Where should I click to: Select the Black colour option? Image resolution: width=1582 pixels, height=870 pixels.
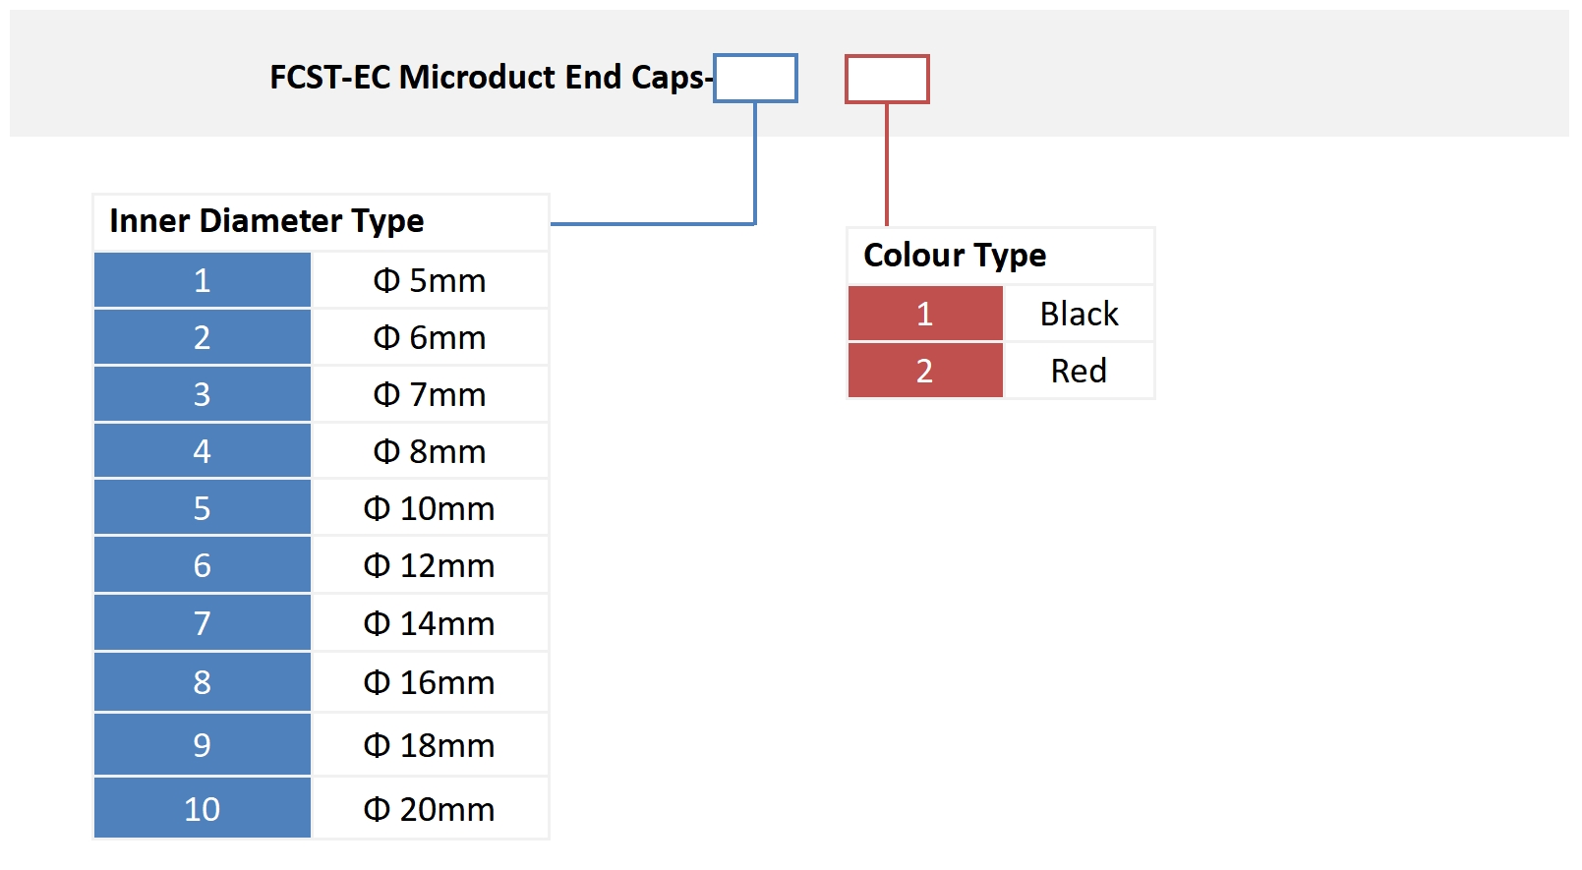click(1079, 314)
